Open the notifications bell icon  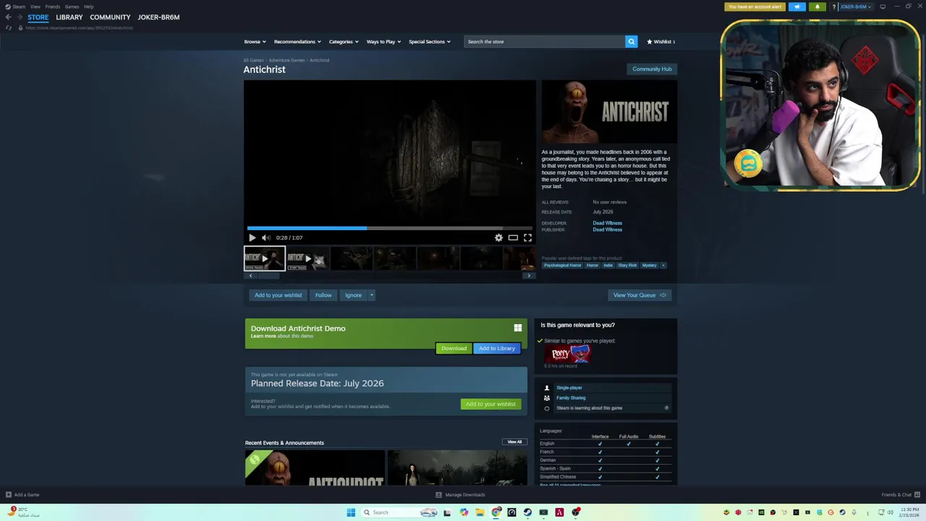(817, 7)
